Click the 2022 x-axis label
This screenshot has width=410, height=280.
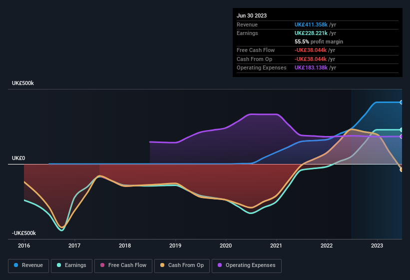(327, 245)
